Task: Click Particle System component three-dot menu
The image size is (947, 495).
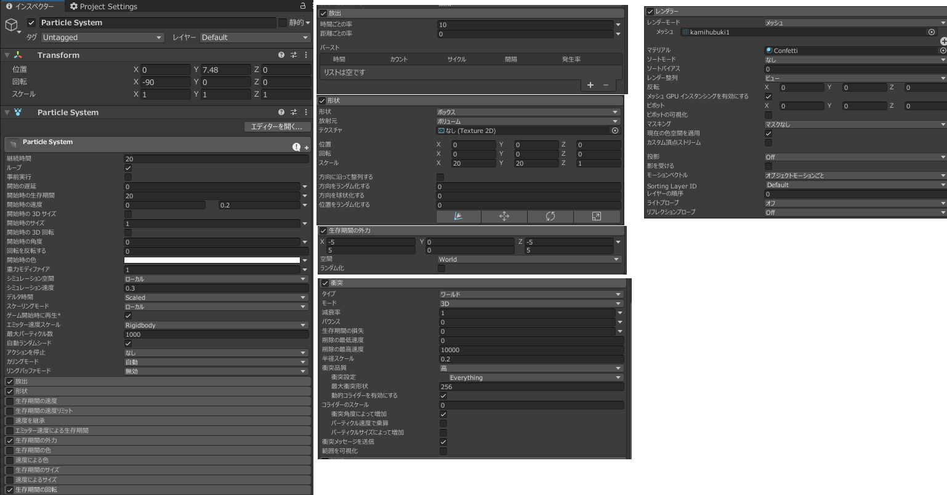Action: tap(306, 112)
